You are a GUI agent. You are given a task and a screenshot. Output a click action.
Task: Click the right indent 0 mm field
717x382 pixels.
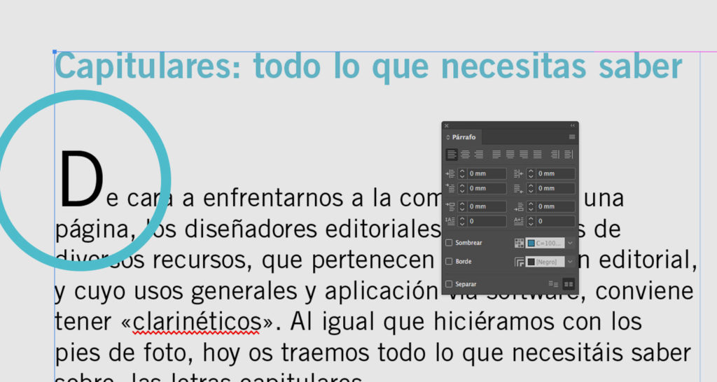point(555,174)
